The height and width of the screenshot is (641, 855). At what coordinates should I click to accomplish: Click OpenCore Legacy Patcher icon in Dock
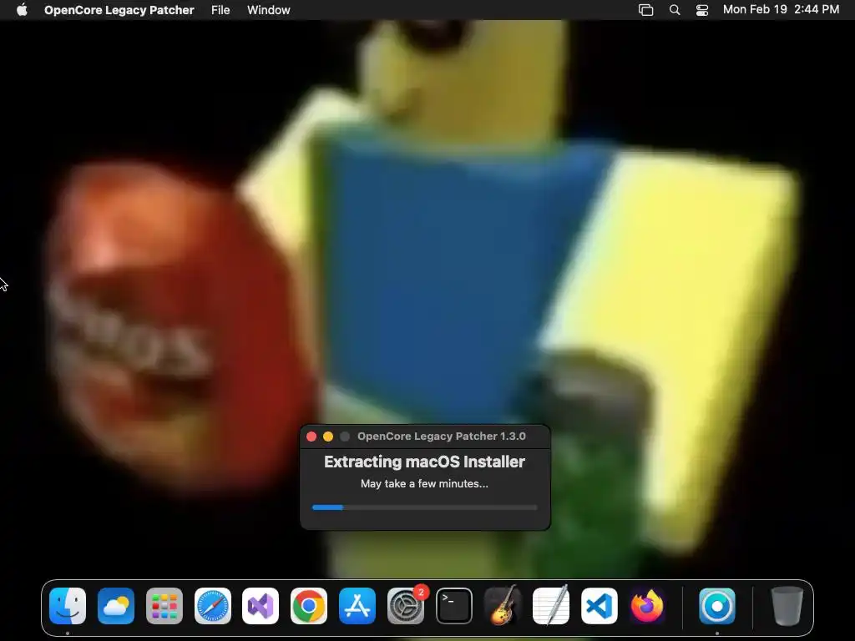[717, 606]
